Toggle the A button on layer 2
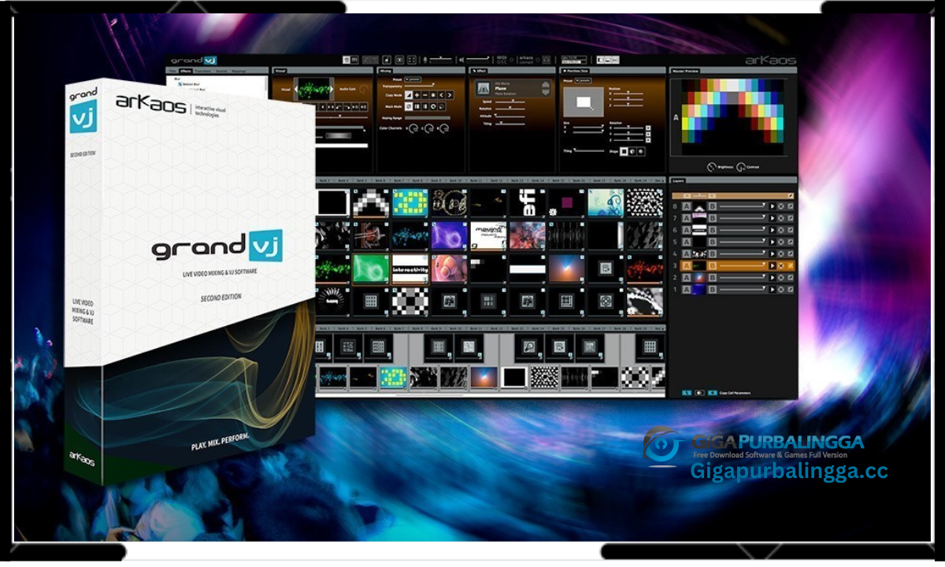The width and height of the screenshot is (945, 567). tap(687, 278)
